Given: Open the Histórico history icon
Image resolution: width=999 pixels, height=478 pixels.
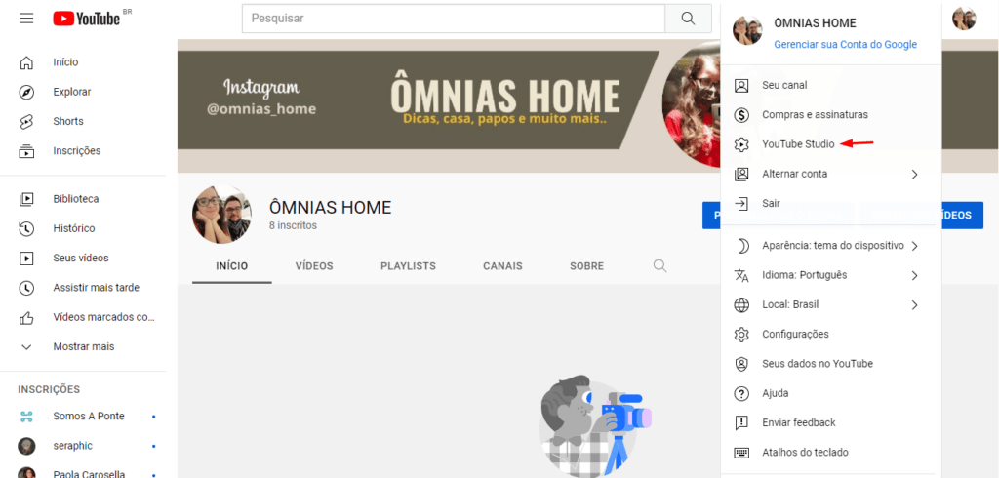Looking at the screenshot, I should (x=26, y=228).
